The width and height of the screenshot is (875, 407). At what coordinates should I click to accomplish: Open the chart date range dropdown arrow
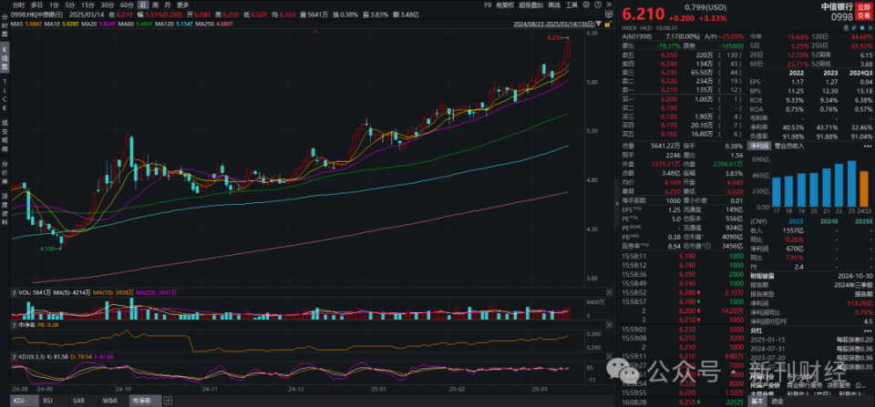point(598,24)
